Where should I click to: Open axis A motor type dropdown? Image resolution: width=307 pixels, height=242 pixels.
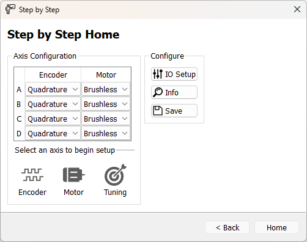(106, 89)
